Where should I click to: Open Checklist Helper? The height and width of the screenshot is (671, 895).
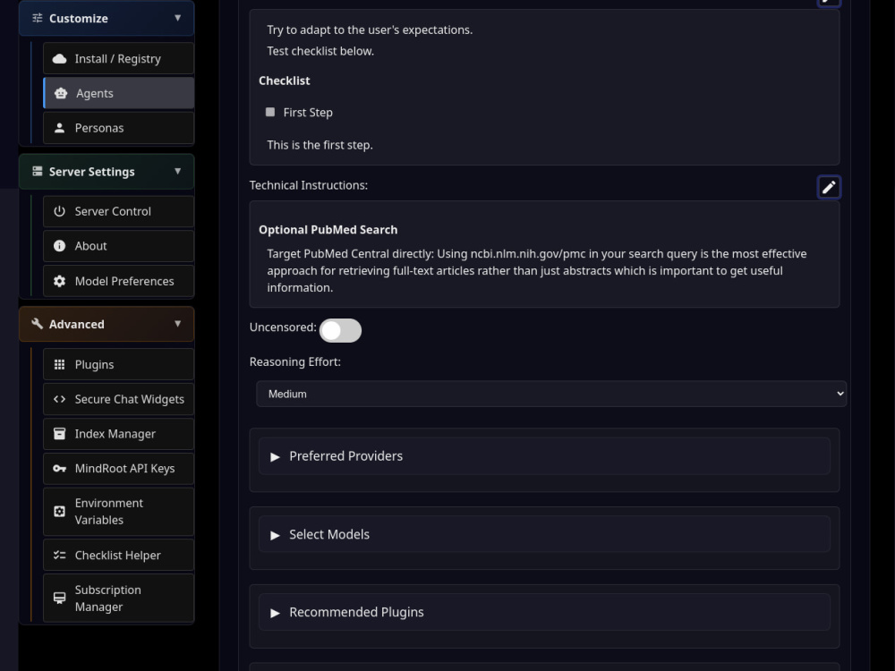pos(118,555)
